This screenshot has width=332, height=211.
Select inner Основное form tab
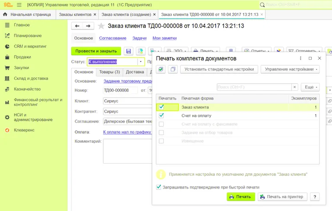(84, 72)
